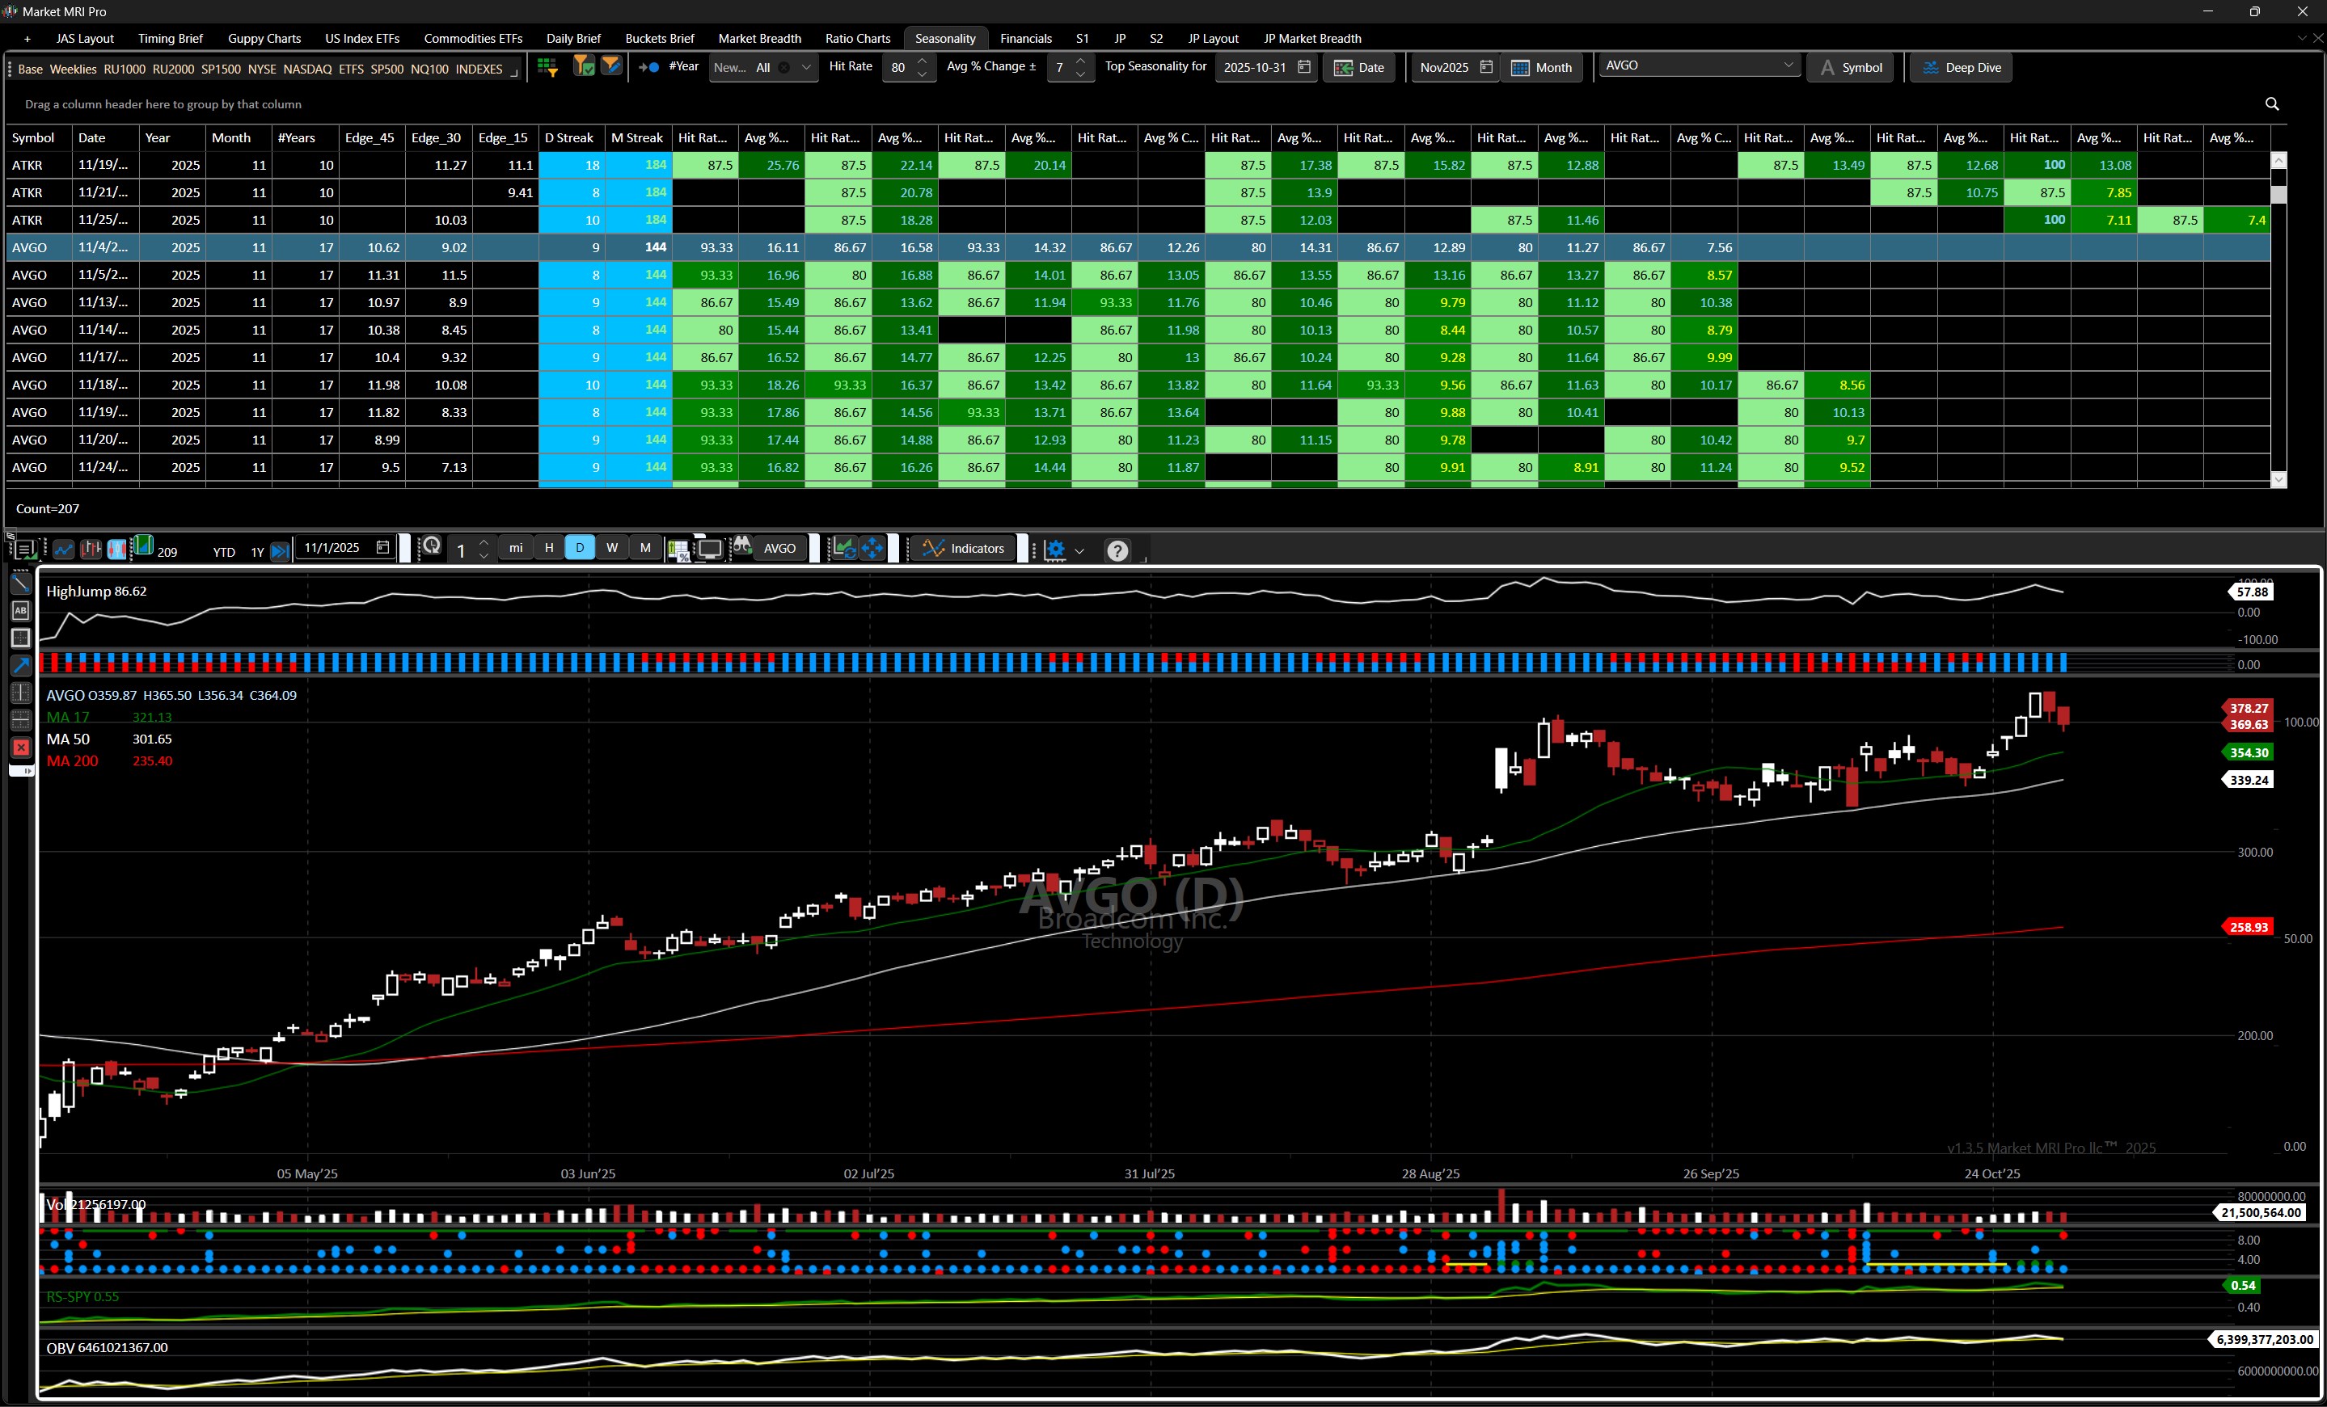Viewport: 2327px width, 1407px height.
Task: Open the AVGO symbol dropdown
Action: 1789,65
